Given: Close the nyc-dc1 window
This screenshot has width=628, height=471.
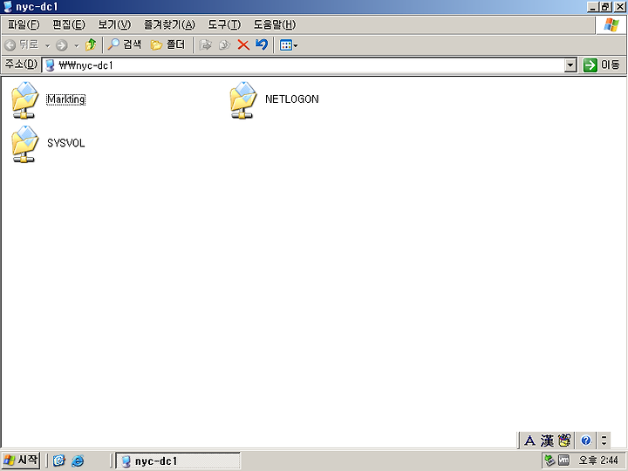Looking at the screenshot, I should coord(619,7).
